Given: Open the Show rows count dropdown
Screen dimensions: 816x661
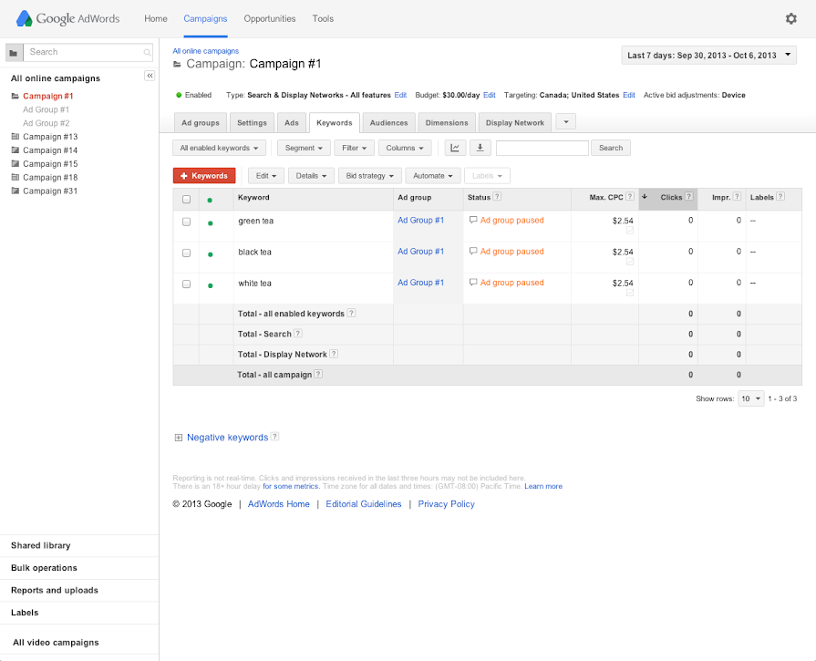Looking at the screenshot, I should tap(750, 398).
